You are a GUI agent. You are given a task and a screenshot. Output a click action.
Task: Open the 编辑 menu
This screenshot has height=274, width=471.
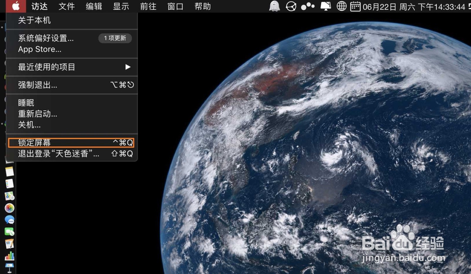tap(94, 6)
